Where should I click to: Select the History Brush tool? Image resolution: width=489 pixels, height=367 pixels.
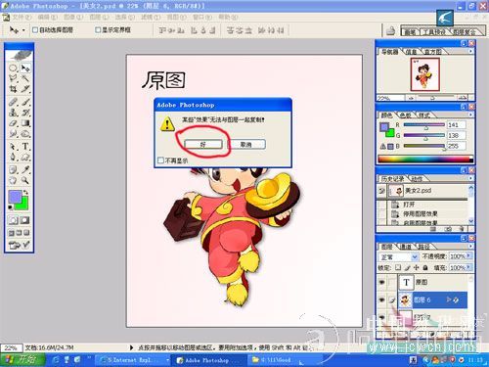click(x=25, y=113)
